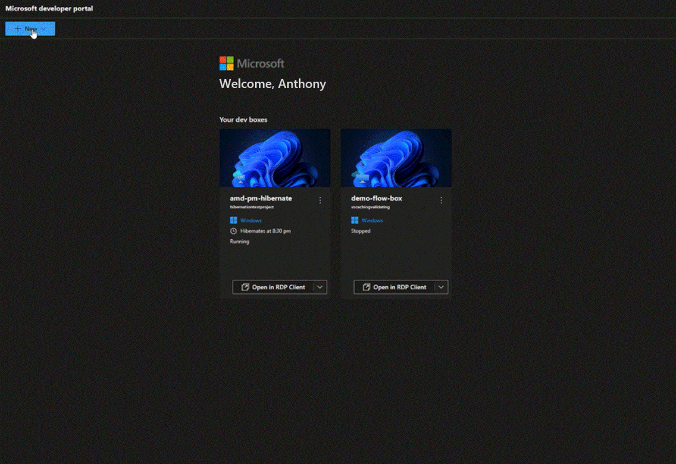This screenshot has height=464, width=676.
Task: Click the Windows logo icon on demo-flow-box
Action: (x=354, y=220)
